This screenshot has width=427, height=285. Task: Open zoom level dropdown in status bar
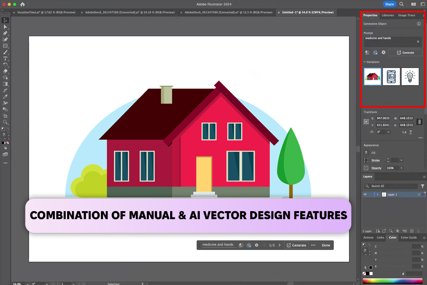click(x=28, y=284)
